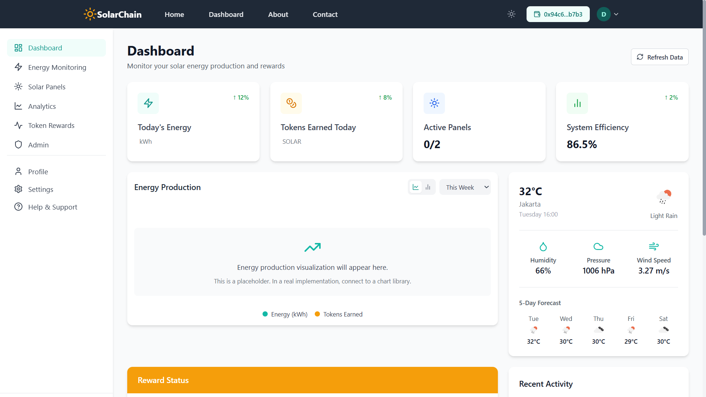Switch chart to bar view

pos(428,187)
